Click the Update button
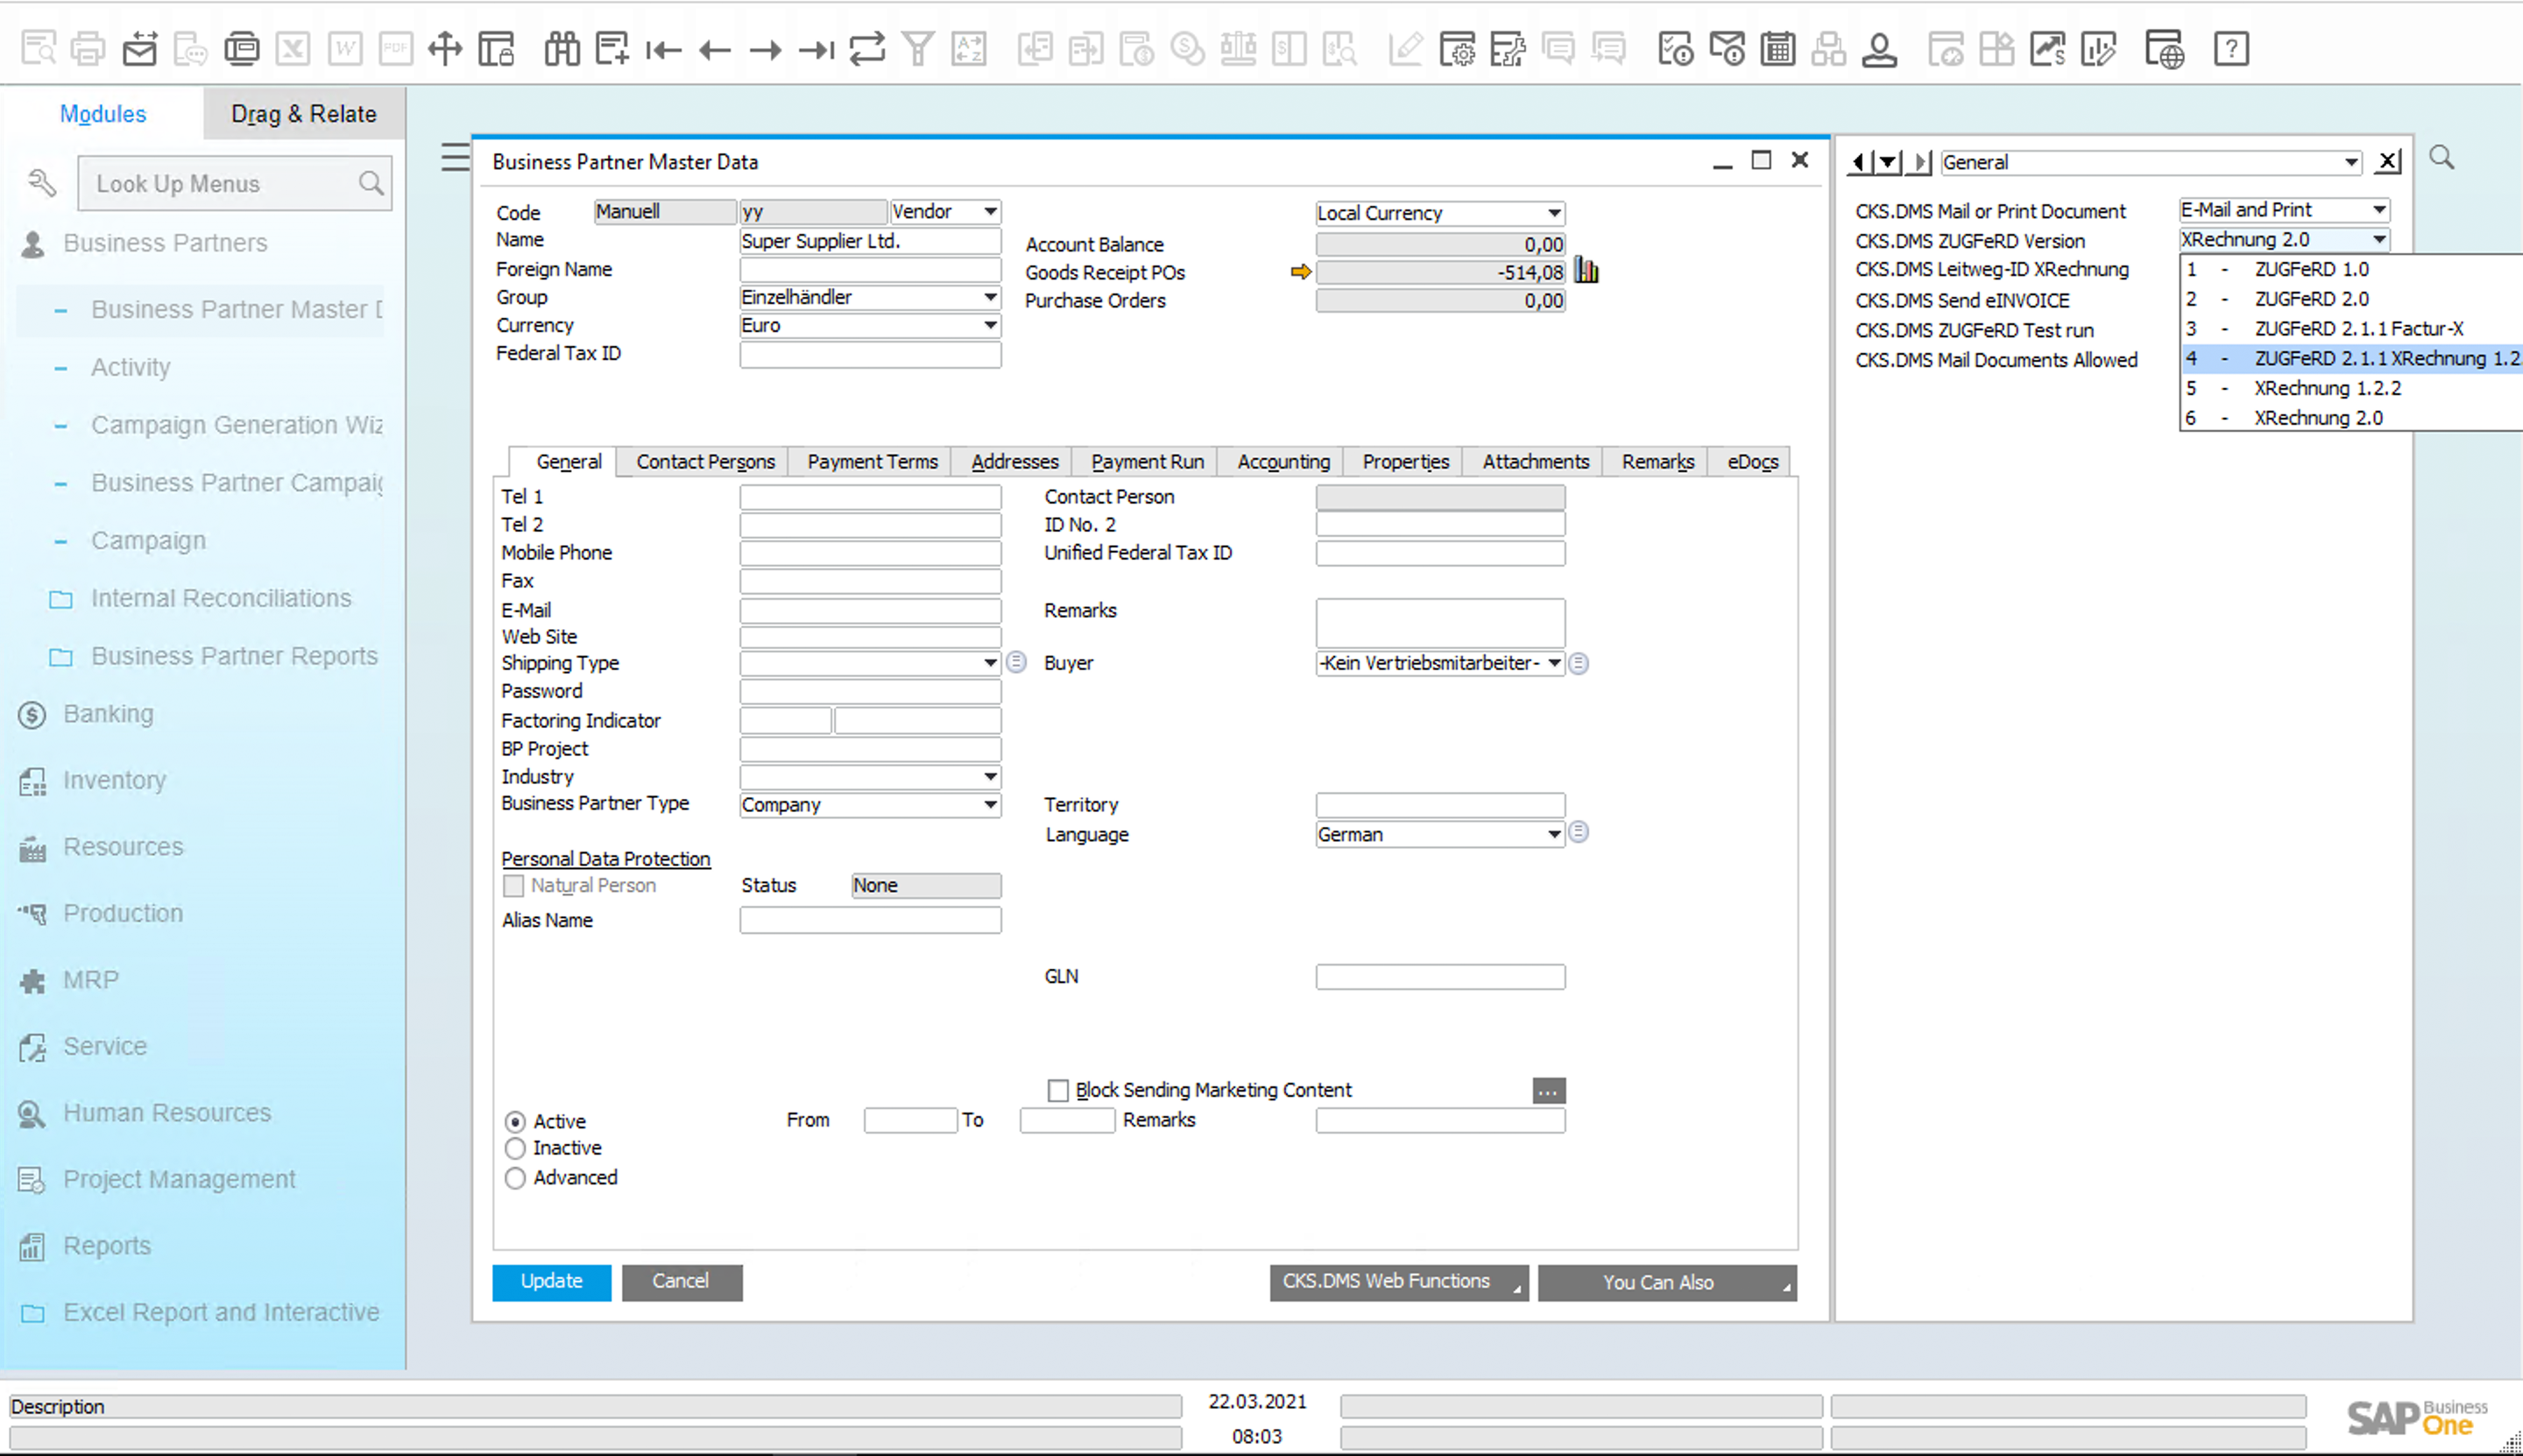This screenshot has height=1456, width=2523. (551, 1281)
